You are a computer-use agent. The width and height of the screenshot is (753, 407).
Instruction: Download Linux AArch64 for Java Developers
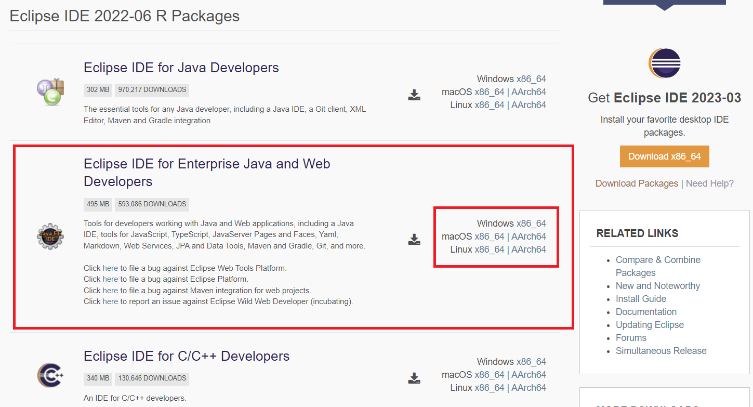[x=529, y=105]
